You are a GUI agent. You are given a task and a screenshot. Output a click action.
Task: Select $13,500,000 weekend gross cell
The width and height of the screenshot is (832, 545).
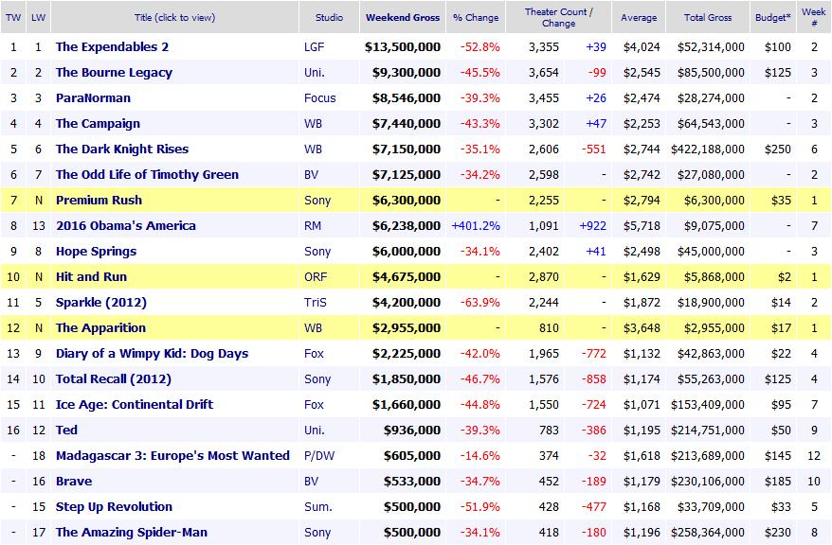403,47
